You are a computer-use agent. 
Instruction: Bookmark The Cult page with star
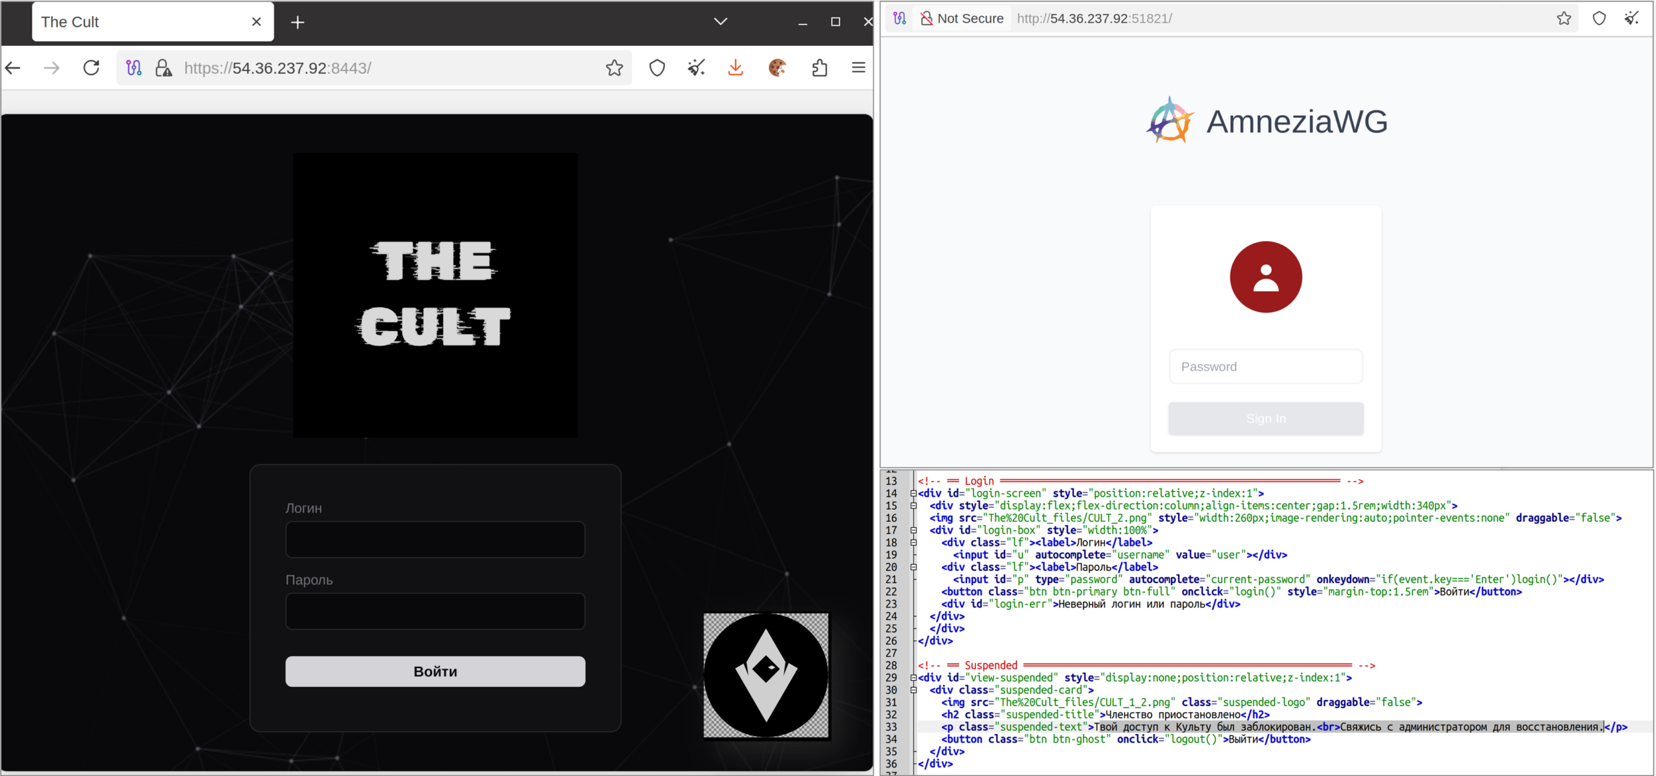tap(614, 68)
